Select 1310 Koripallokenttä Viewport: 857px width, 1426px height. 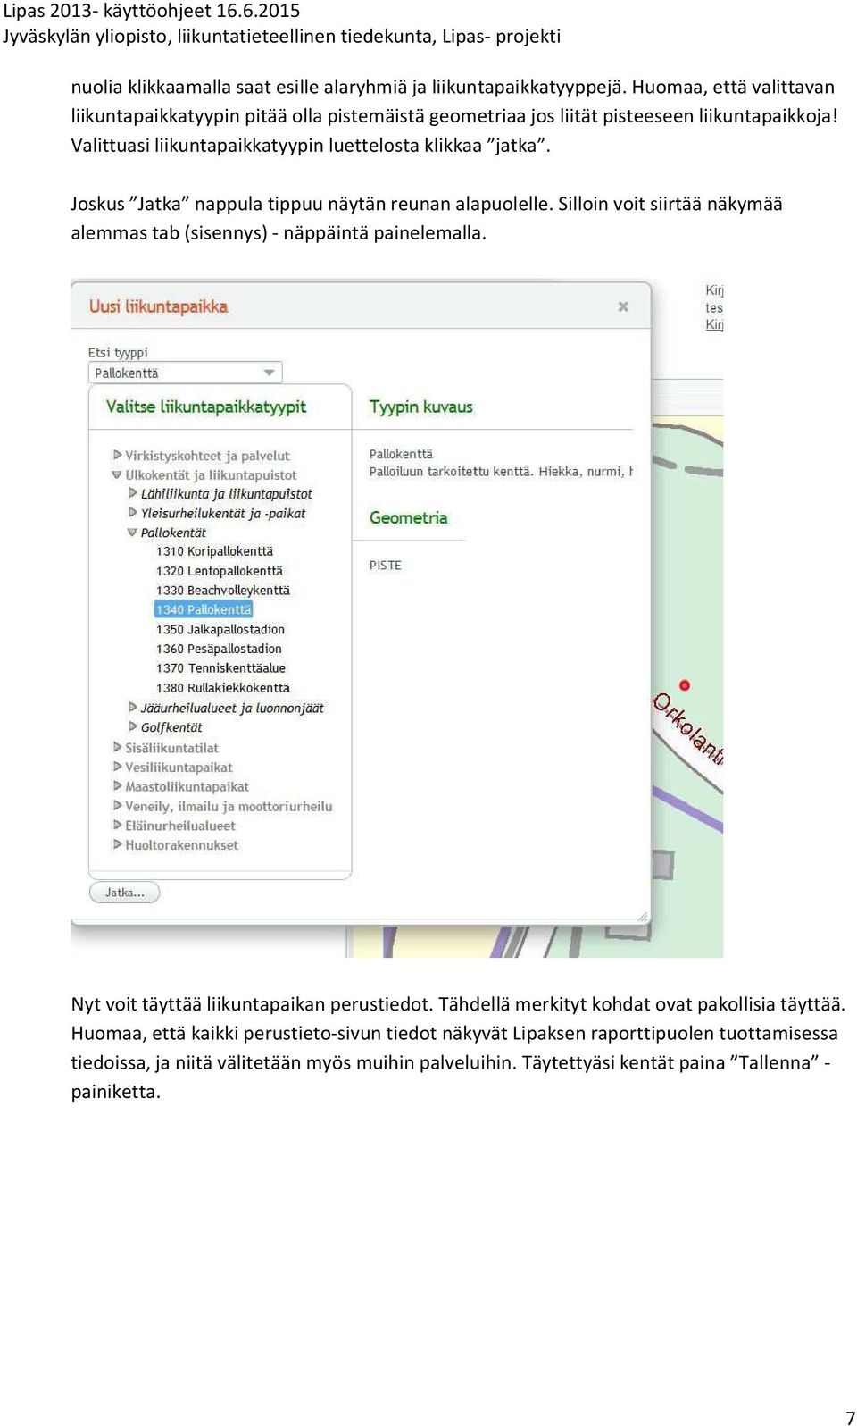pos(214,551)
